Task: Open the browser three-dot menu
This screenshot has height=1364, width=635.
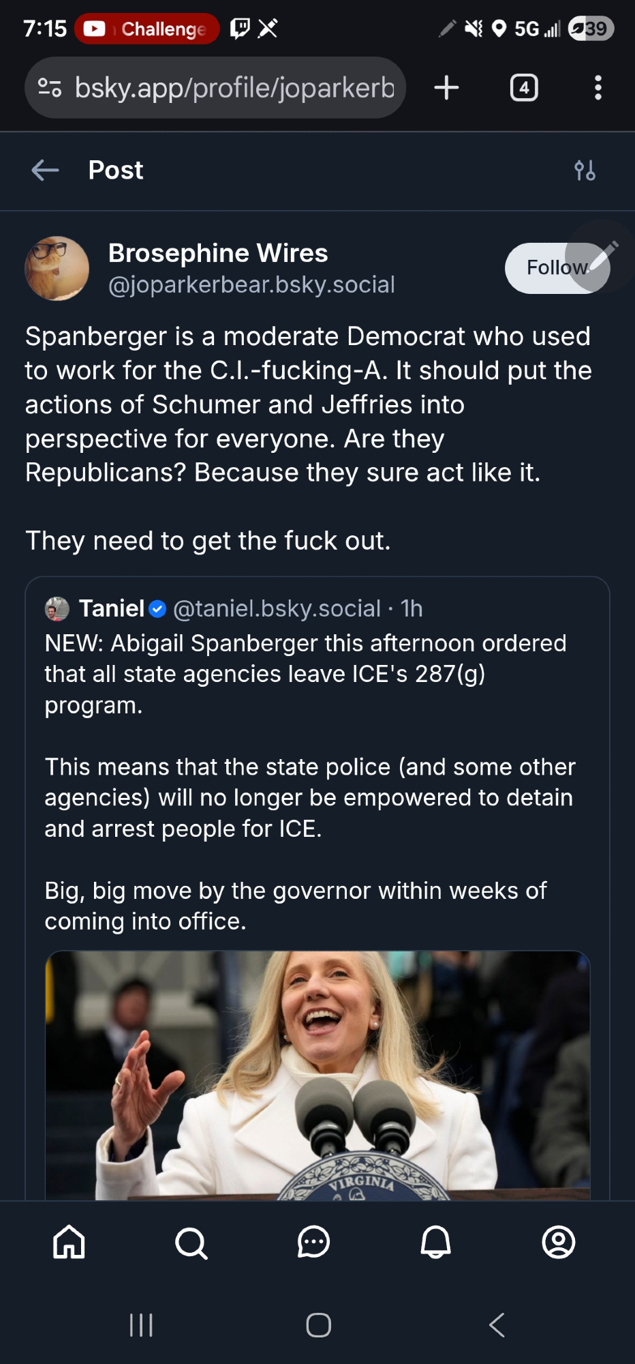Action: coord(598,88)
